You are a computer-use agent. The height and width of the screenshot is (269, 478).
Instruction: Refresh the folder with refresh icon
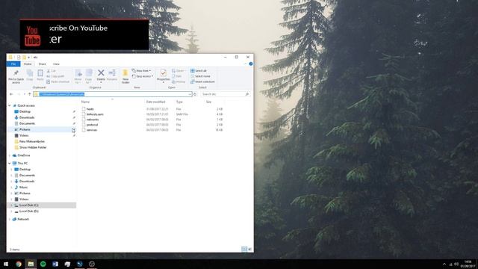click(195, 94)
